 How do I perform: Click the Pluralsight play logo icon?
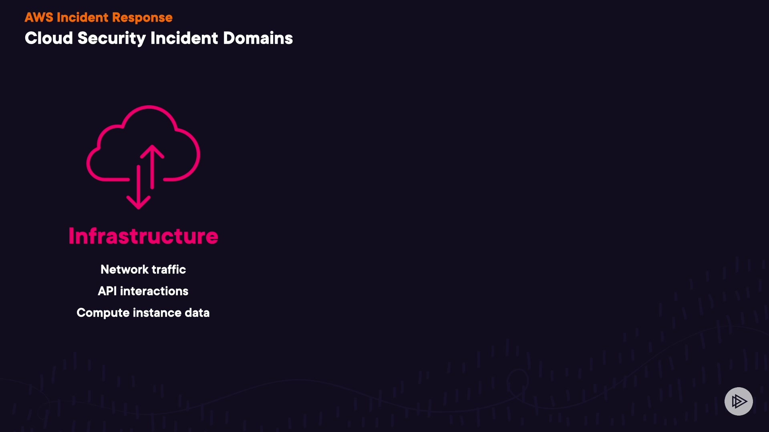[x=739, y=401]
